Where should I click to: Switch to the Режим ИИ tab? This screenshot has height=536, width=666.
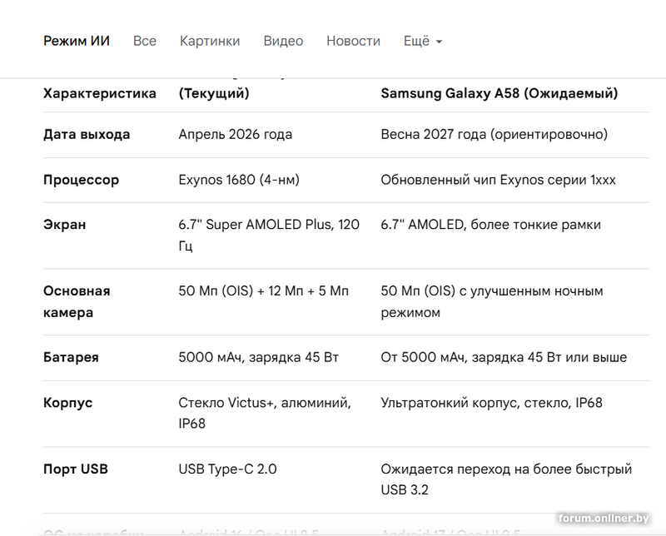click(77, 41)
